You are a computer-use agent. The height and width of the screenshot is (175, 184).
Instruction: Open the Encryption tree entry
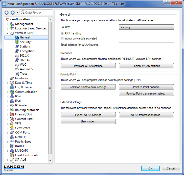coord(27,51)
